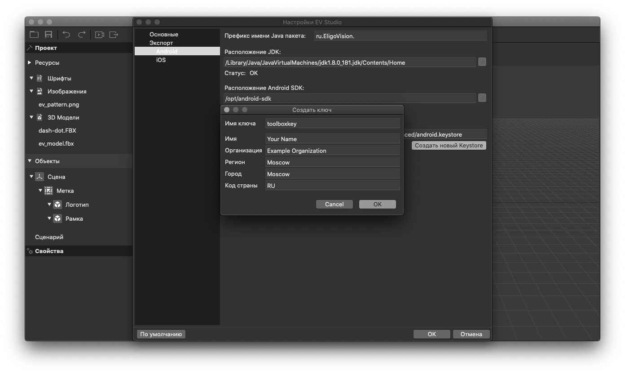Collapse the Метка tree node
625x374 pixels.
tap(40, 191)
